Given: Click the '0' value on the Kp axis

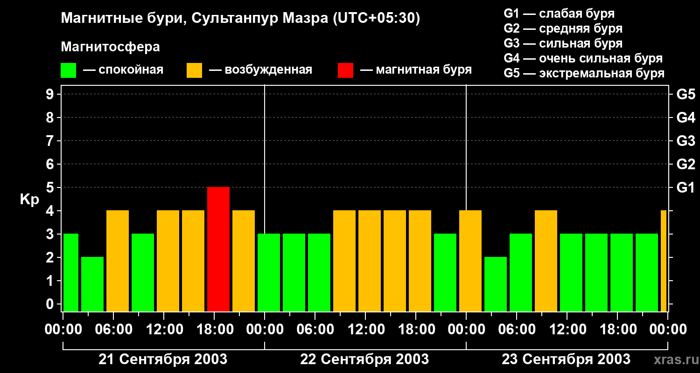Looking at the screenshot, I should pos(51,304).
